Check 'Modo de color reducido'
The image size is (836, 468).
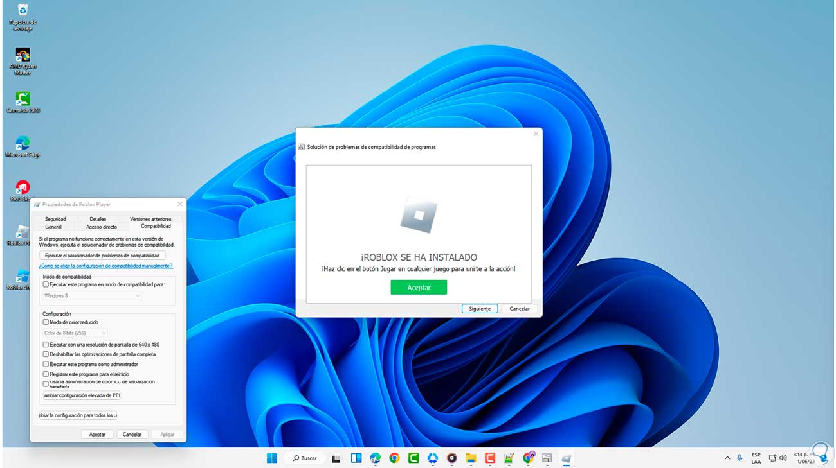(x=46, y=322)
